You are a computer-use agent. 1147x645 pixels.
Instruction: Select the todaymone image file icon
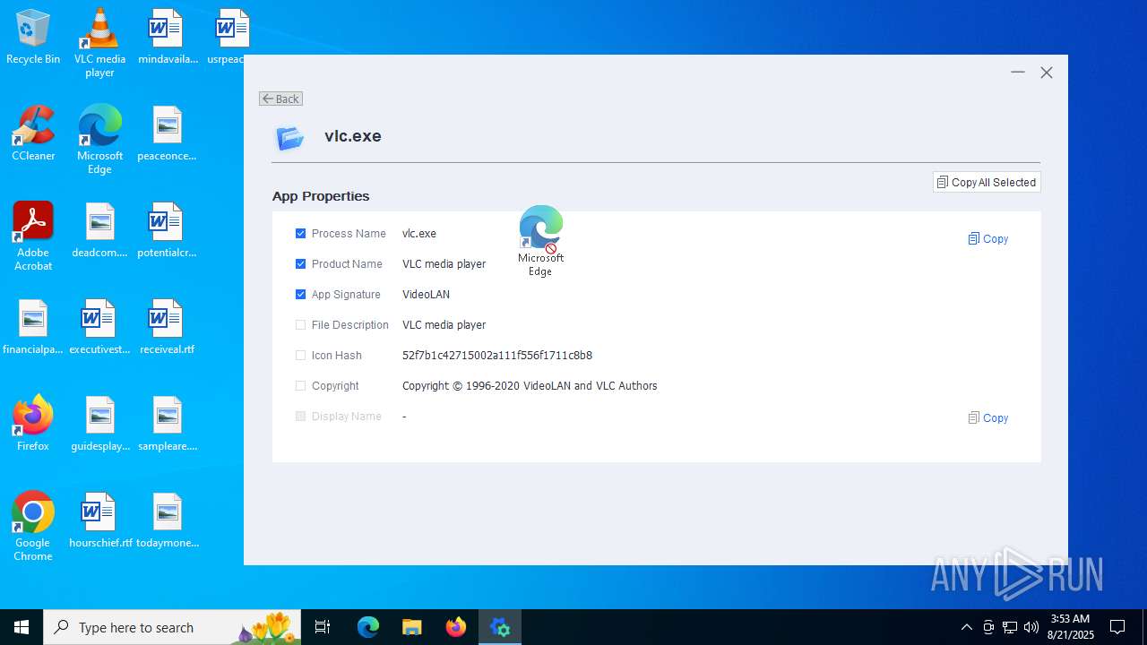coord(167,520)
